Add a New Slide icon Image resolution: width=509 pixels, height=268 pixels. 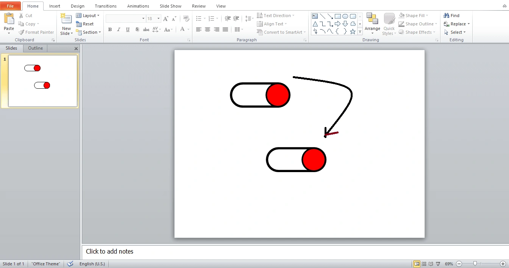tap(66, 19)
